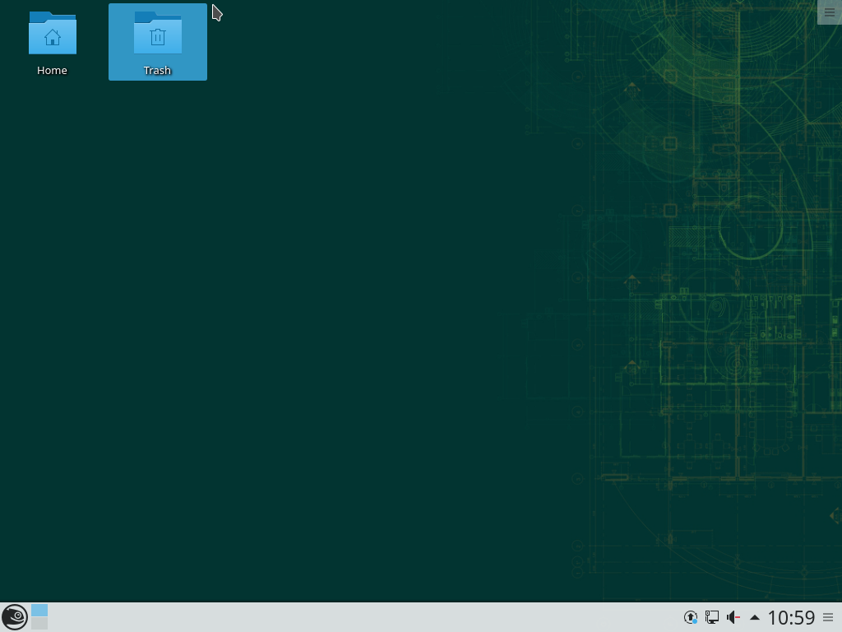Click the minutes digits of the panel clock

pyautogui.click(x=803, y=617)
